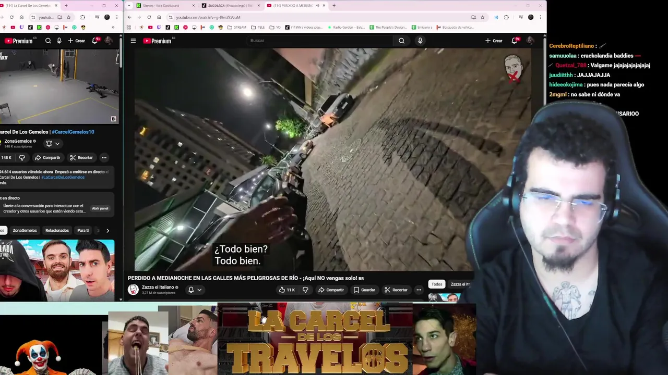Select the Todos filter chip
Viewport: 668px width, 375px height.
tap(437, 284)
